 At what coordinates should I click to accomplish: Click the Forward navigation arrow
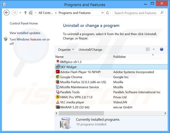click(14, 13)
